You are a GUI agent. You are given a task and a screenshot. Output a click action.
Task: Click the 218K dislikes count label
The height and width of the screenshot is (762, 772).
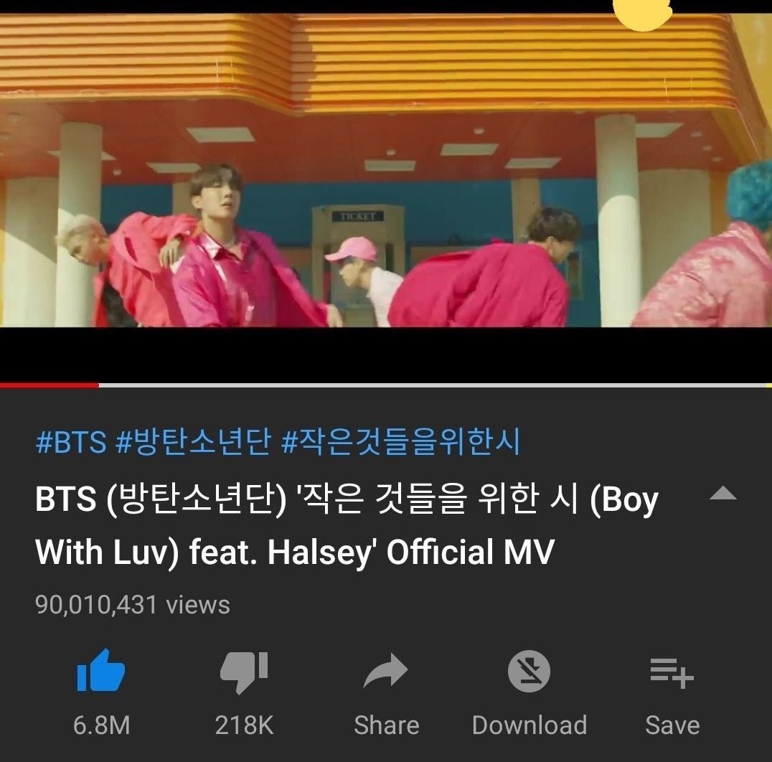(x=244, y=725)
